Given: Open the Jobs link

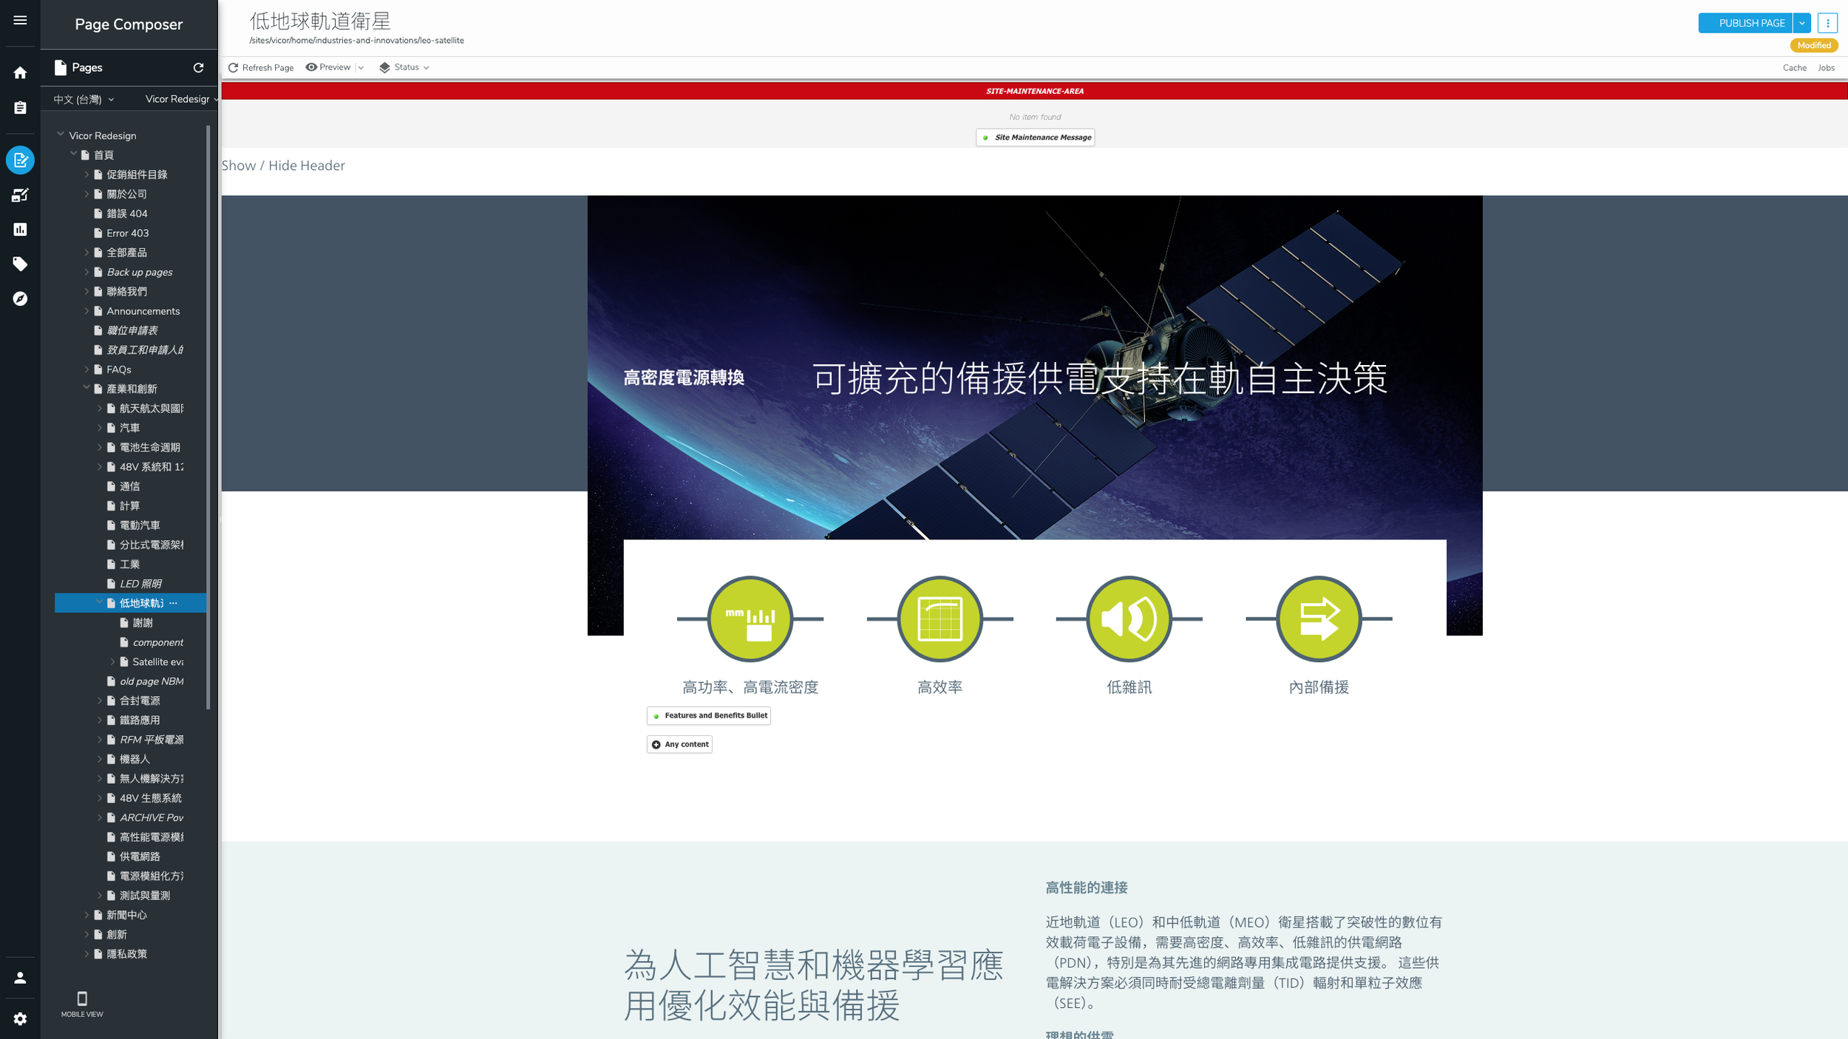Looking at the screenshot, I should (x=1826, y=68).
